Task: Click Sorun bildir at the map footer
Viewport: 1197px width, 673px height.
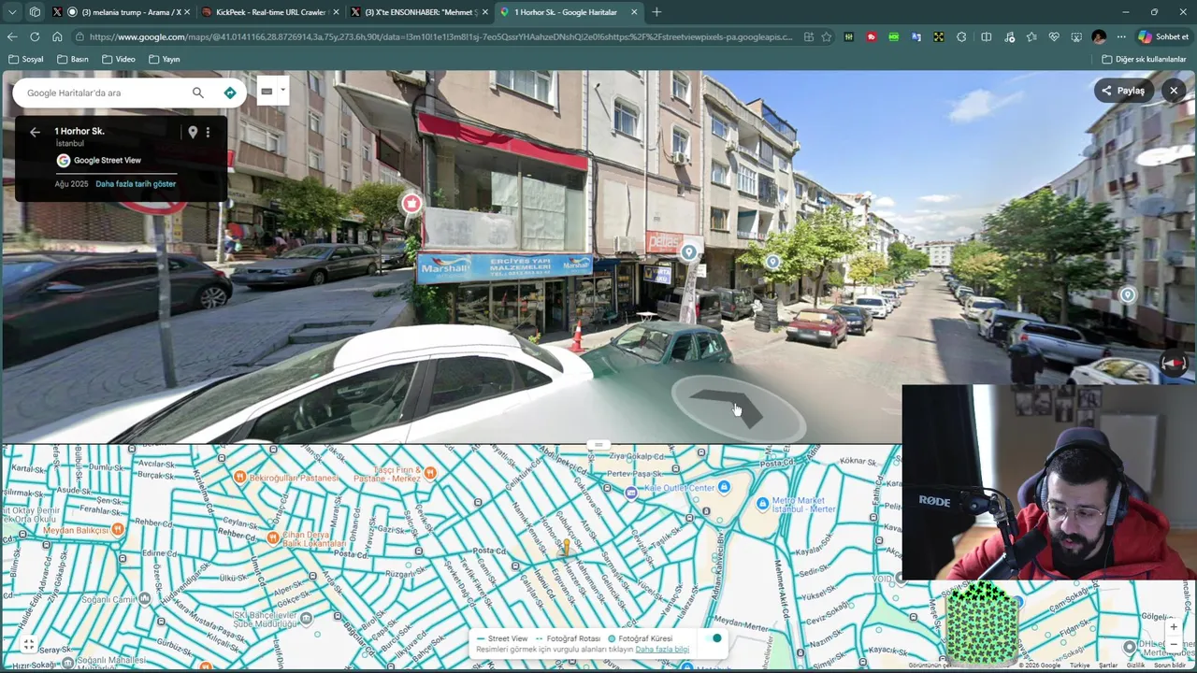Action: click(1170, 666)
